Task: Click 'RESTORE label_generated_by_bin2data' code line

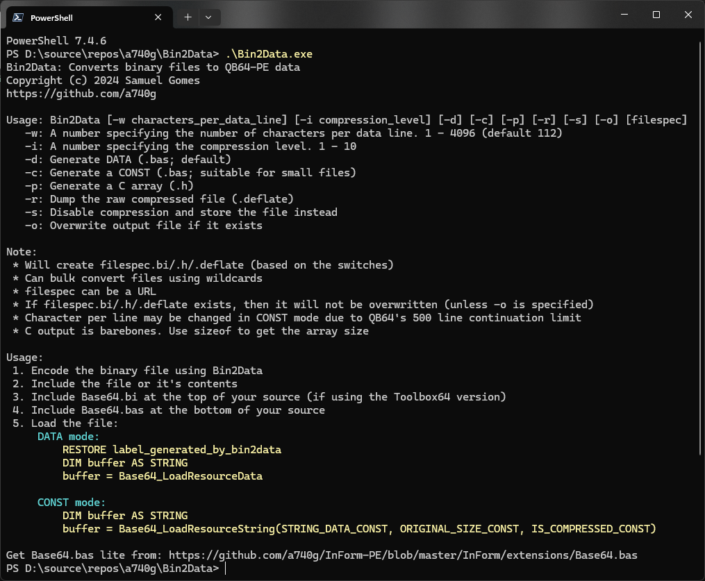Action: [172, 449]
